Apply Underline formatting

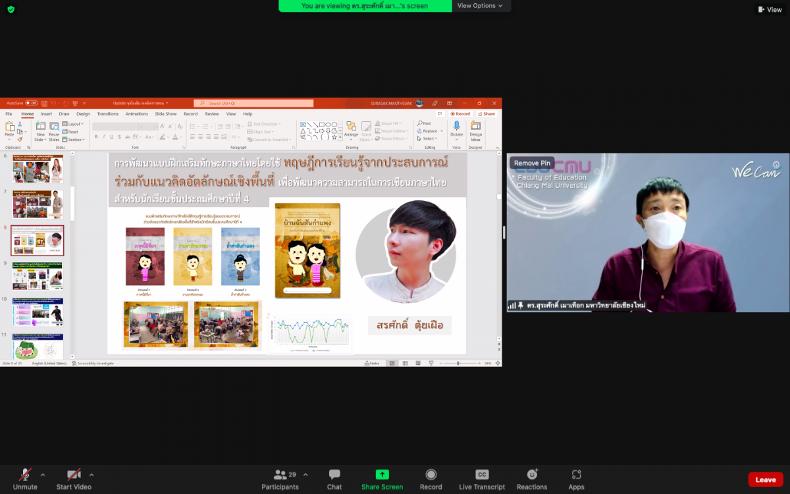click(x=111, y=137)
